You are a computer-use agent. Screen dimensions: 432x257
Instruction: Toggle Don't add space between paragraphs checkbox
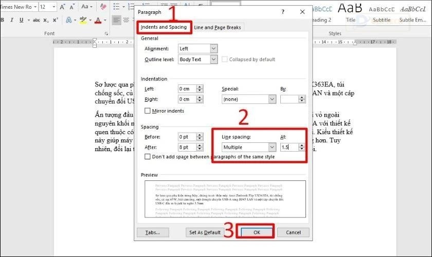tap(148, 157)
